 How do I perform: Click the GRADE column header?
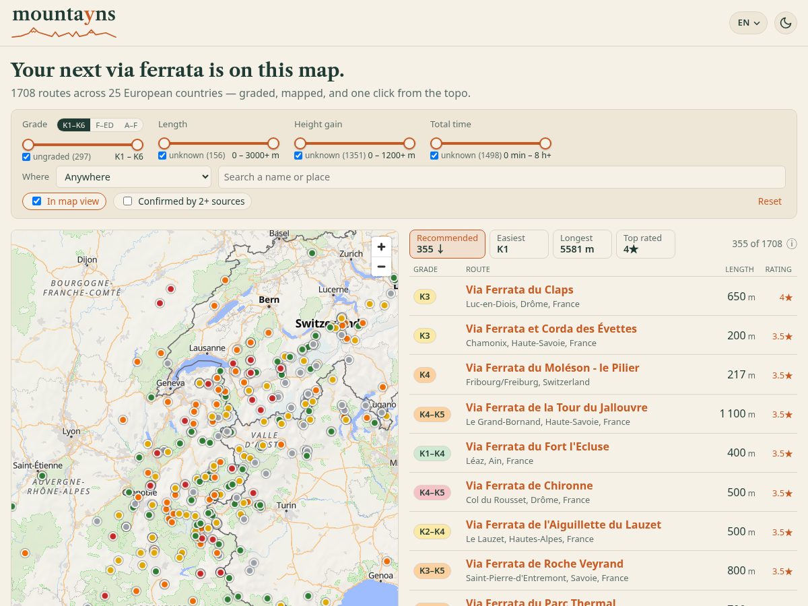[x=426, y=269]
